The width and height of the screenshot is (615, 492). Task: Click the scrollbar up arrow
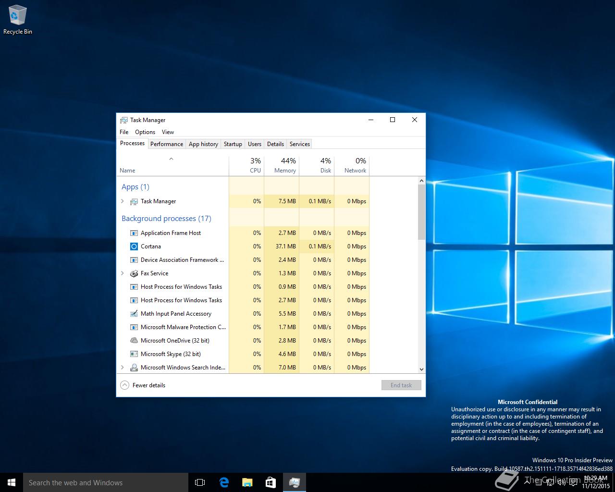pos(421,181)
